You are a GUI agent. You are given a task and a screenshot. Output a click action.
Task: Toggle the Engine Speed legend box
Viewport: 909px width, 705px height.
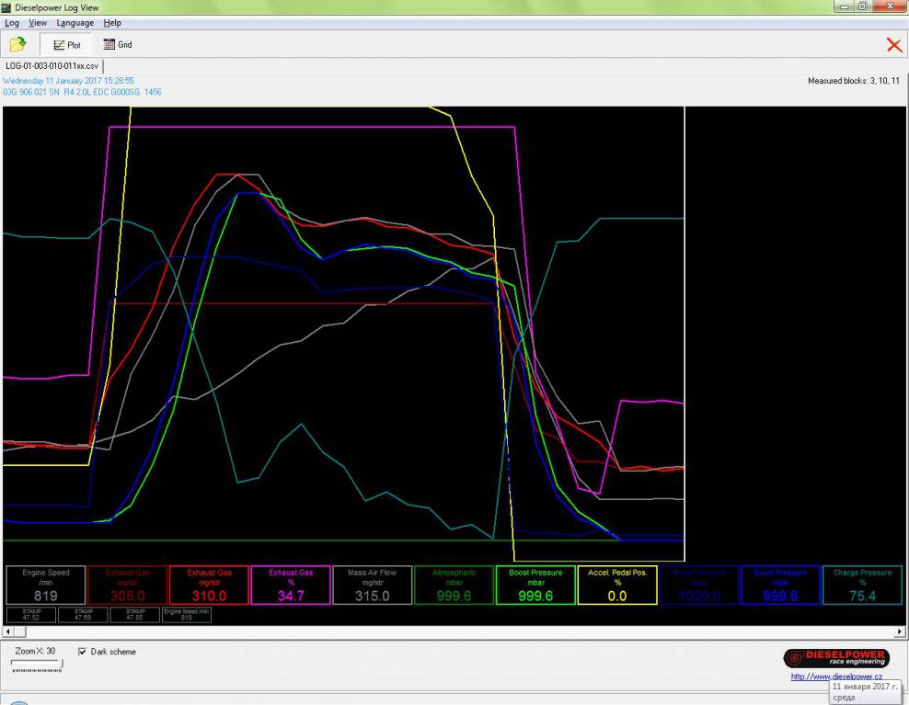[45, 585]
